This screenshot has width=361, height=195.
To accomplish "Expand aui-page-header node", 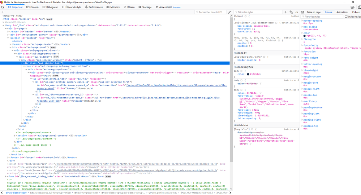I will 10,44.
